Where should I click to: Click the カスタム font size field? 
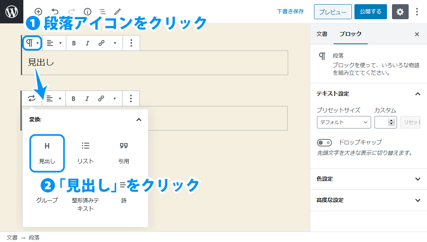point(385,122)
